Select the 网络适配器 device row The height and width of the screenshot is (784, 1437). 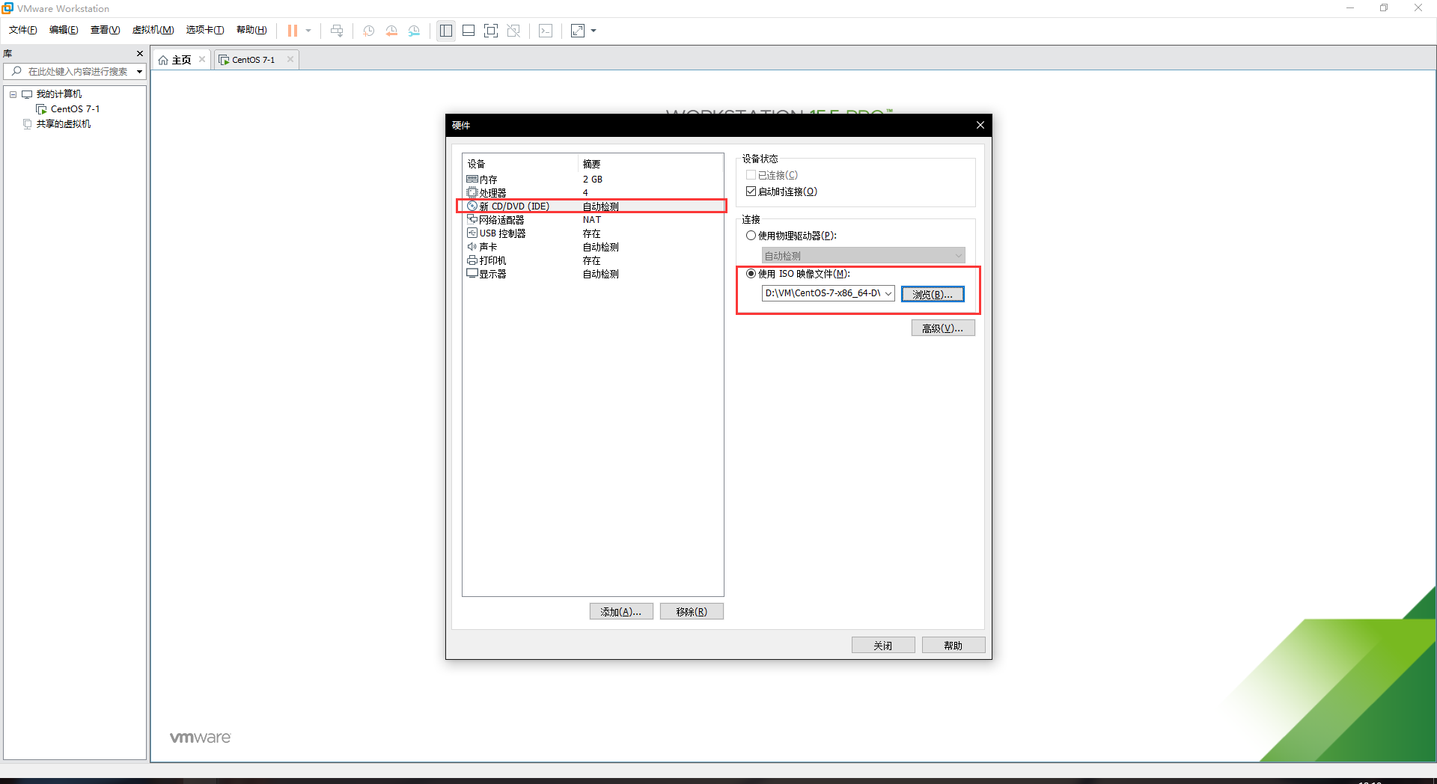point(593,220)
